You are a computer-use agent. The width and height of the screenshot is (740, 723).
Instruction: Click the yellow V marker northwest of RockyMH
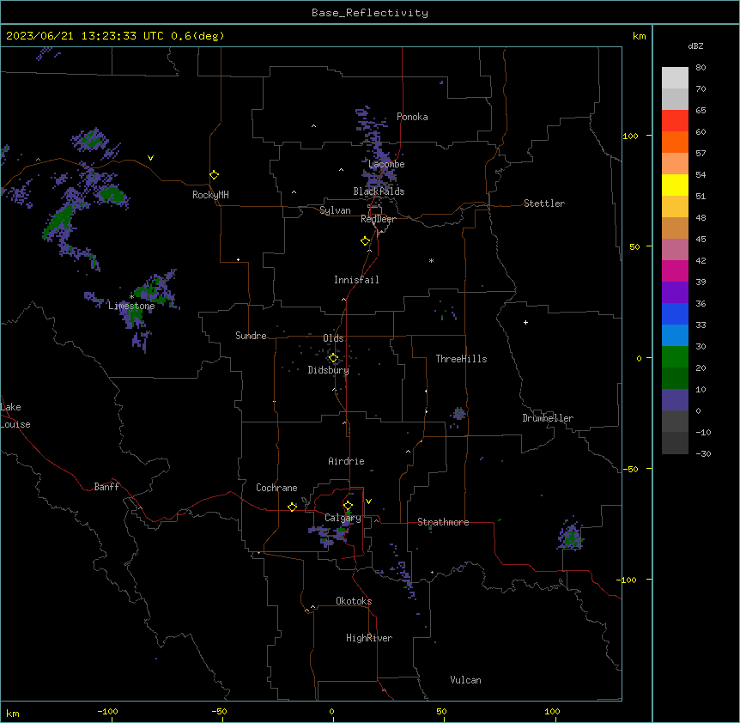tap(150, 158)
